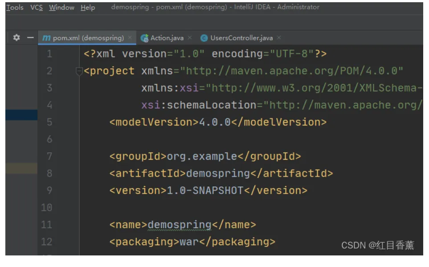This screenshot has width=429, height=267.
Task: Collapse the project panel with minus icon
Action: click(x=30, y=37)
